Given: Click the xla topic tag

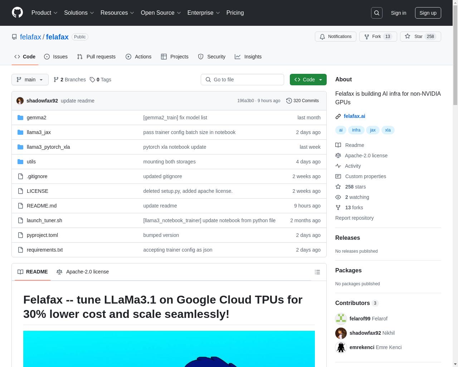Looking at the screenshot, I should 388,130.
